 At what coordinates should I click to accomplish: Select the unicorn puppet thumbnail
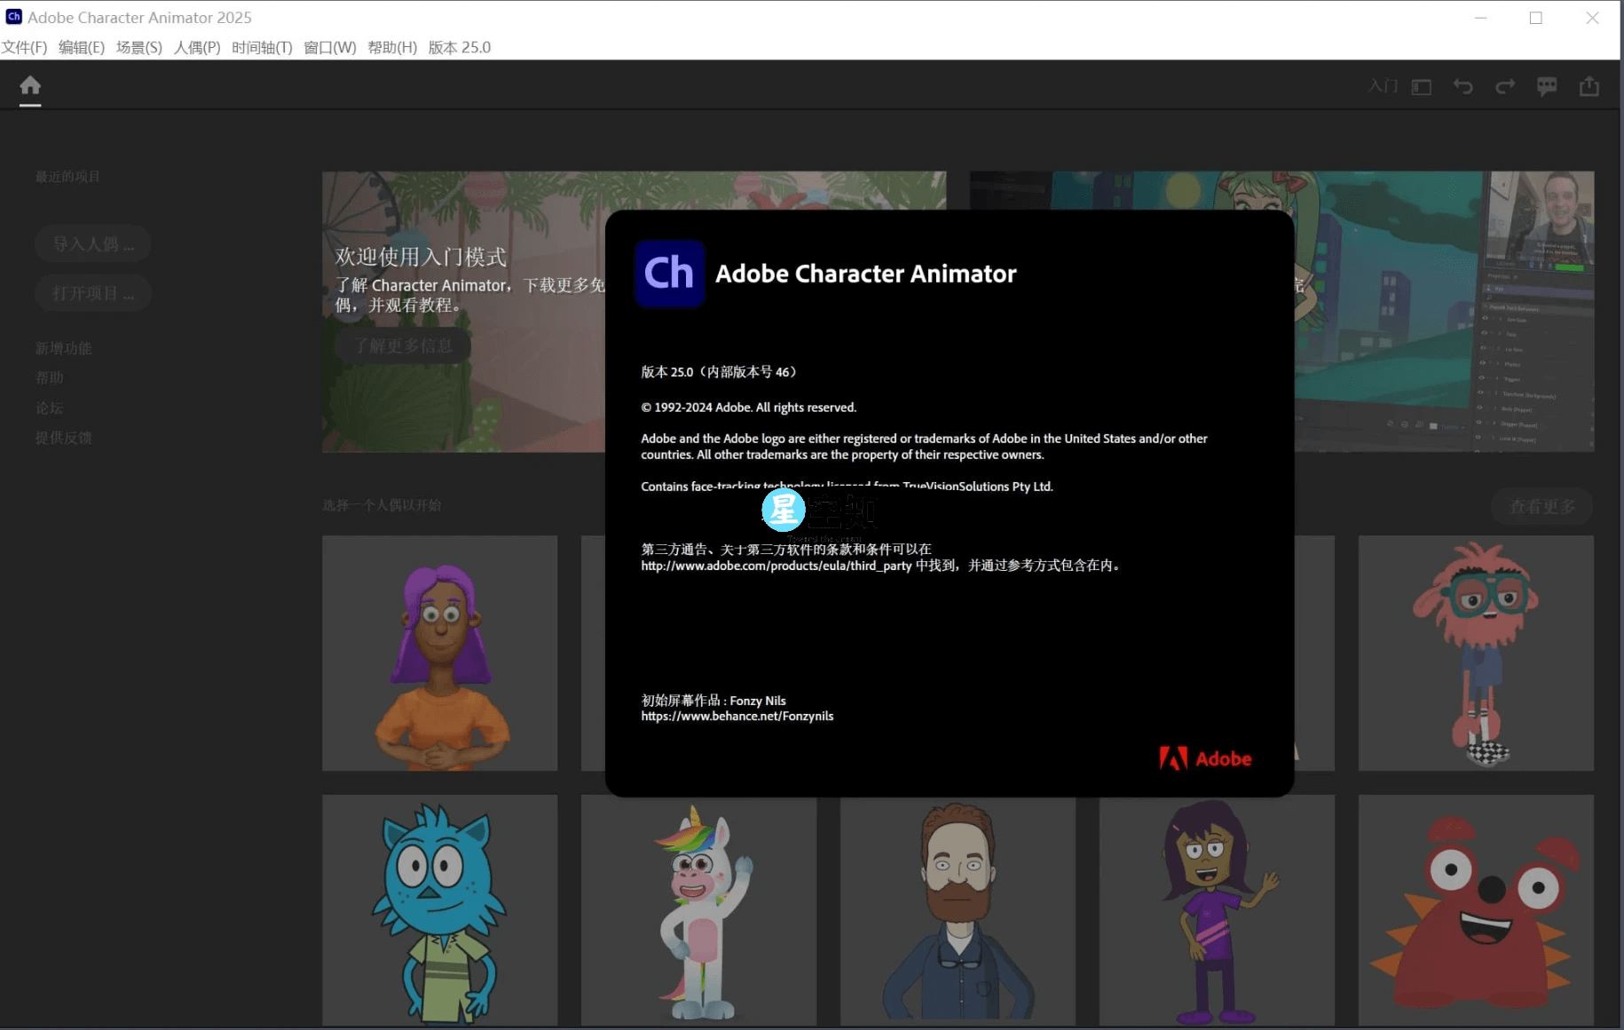click(698, 910)
